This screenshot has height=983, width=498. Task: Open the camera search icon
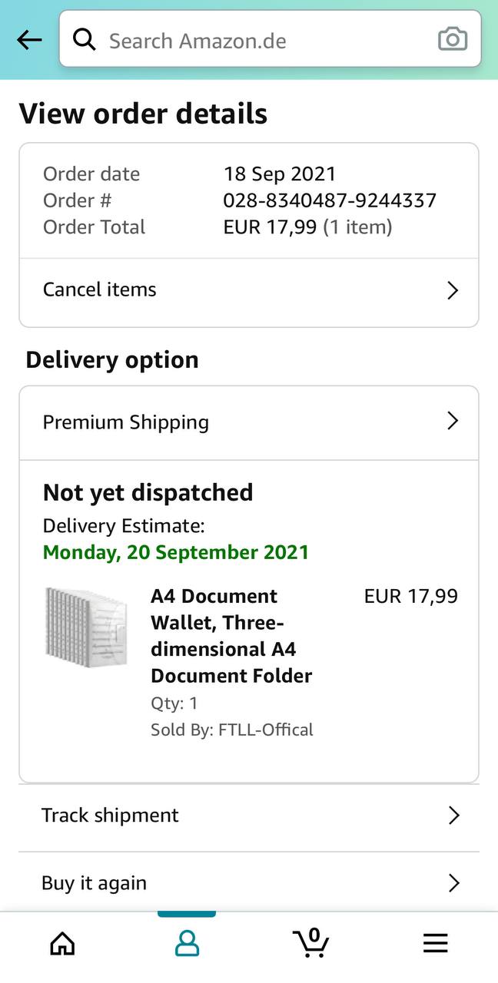coord(452,39)
